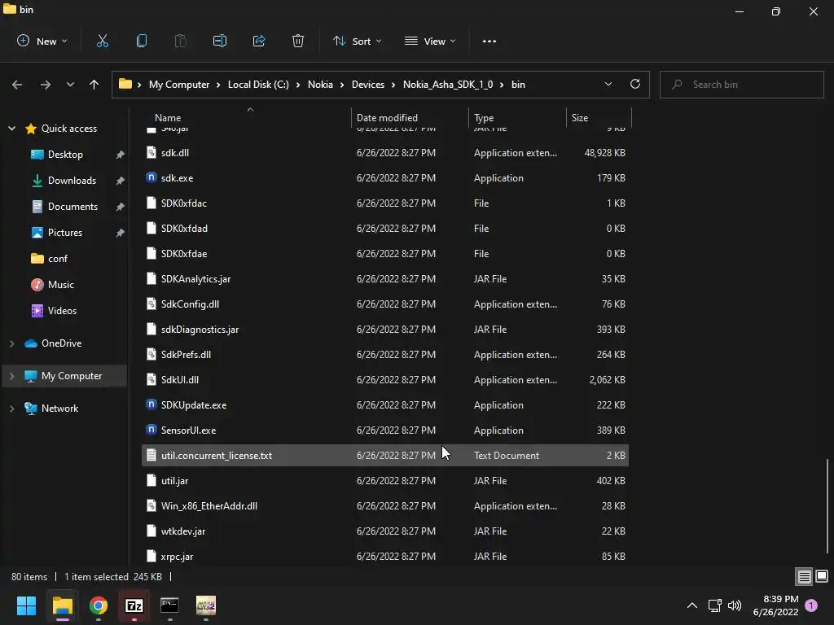Click the sdk.exe Nokia application icon
The height and width of the screenshot is (625, 834).
tap(151, 177)
